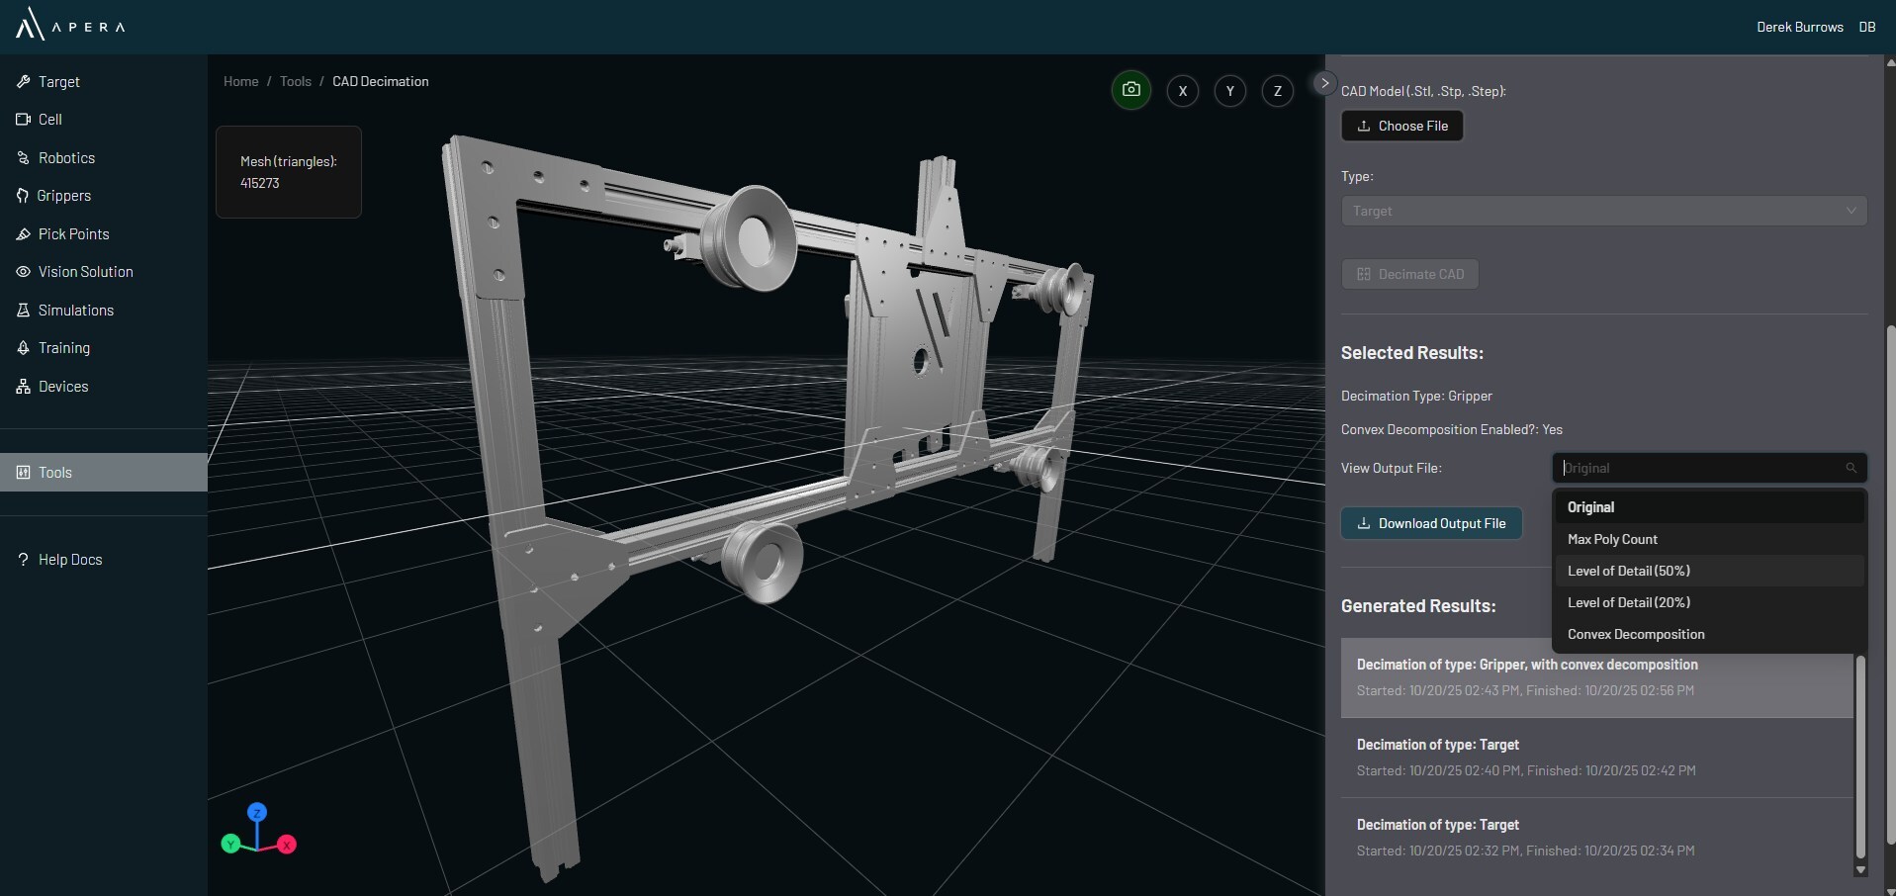The width and height of the screenshot is (1896, 896).
Task: Click the Vision Solution eye icon
Action: (x=24, y=272)
